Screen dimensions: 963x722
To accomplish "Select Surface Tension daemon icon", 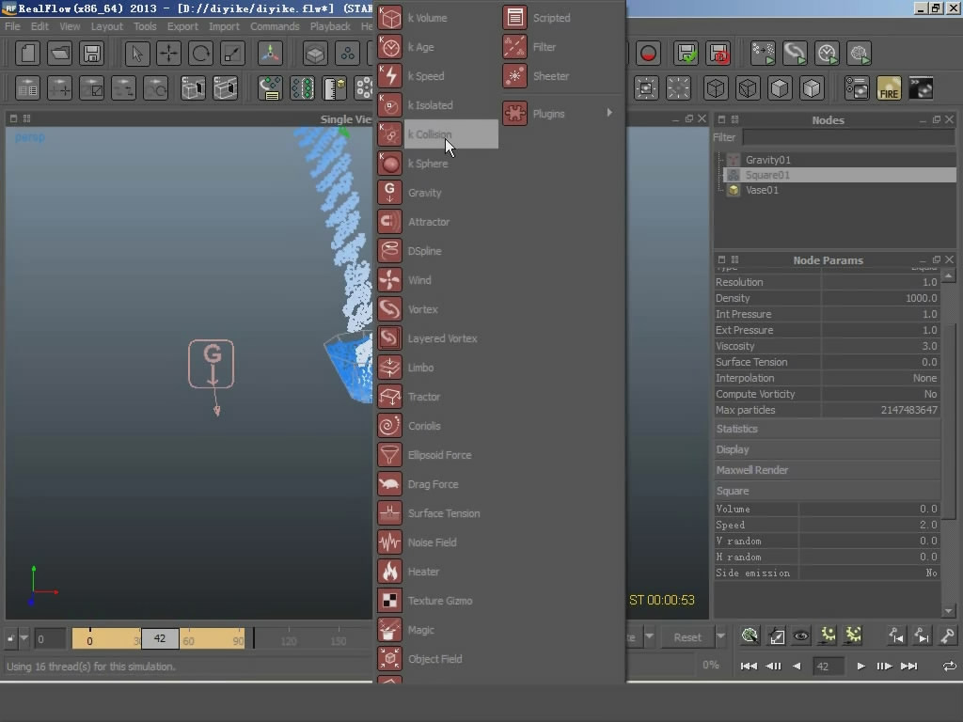I will pos(389,513).
